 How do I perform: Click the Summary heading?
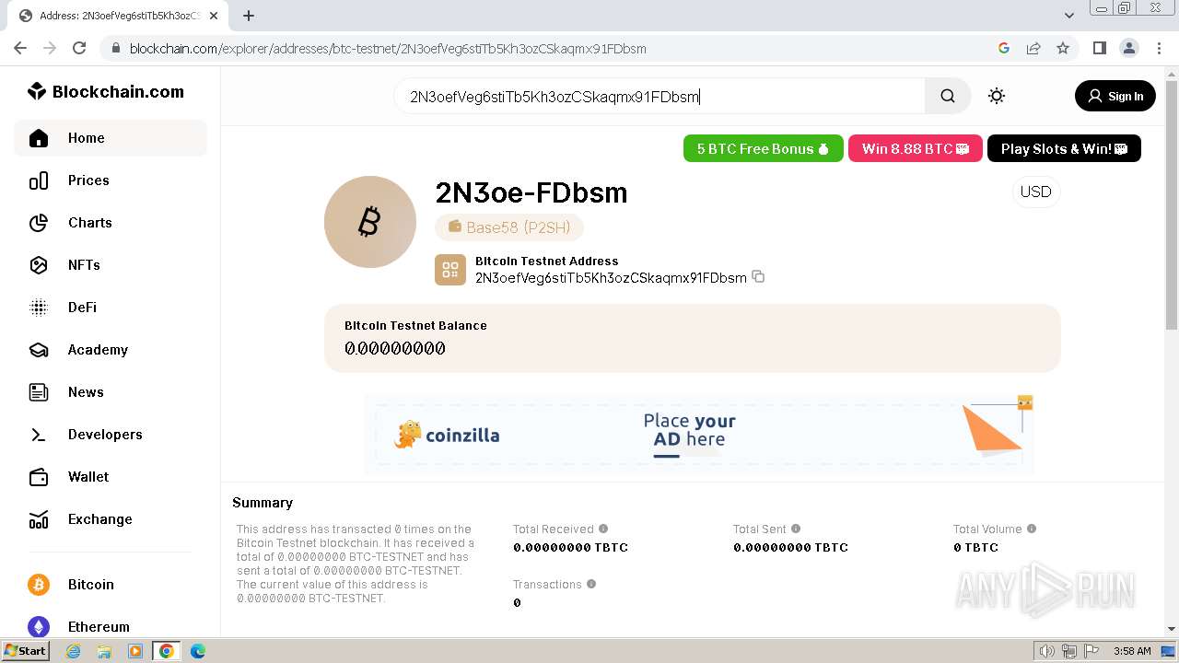point(263,503)
